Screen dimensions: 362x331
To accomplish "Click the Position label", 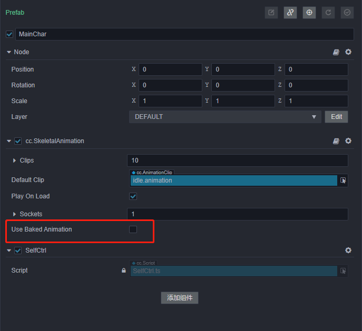I will coord(23,69).
